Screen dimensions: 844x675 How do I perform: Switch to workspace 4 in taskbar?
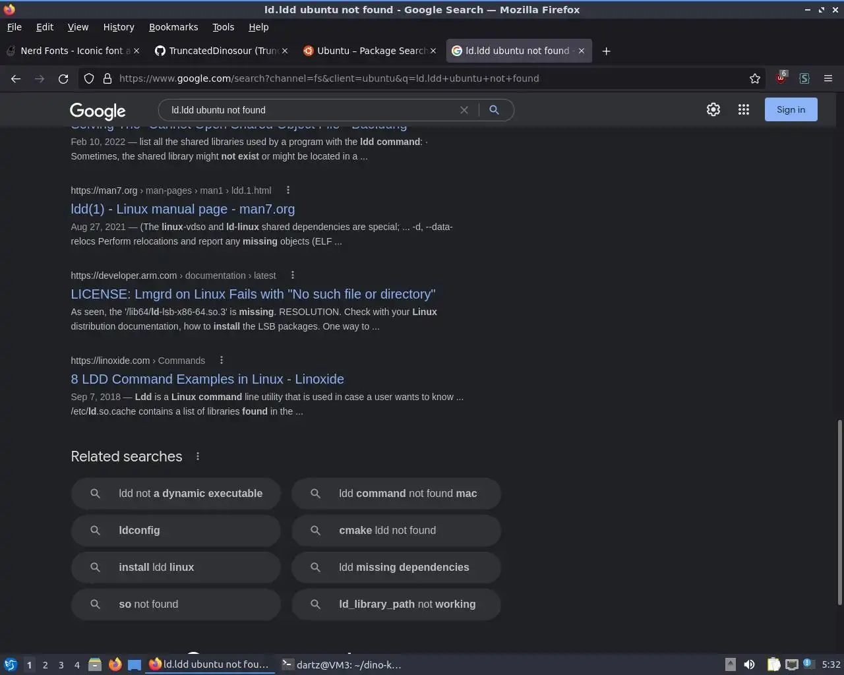76,664
